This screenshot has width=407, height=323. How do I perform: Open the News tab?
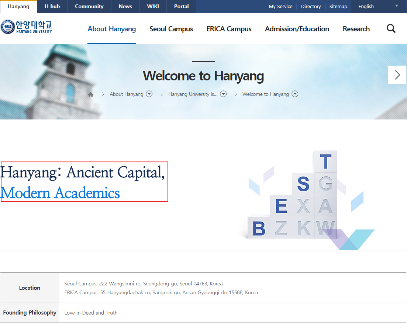125,7
